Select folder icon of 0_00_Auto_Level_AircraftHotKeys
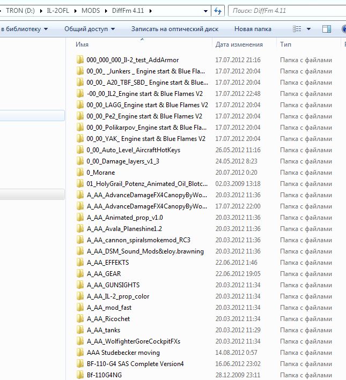This screenshot has height=380, width=346. tap(80, 150)
